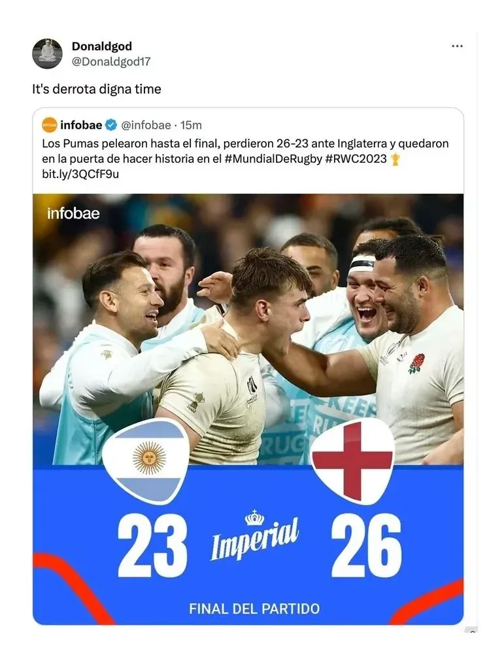This screenshot has width=502, height=670.
Task: Click the FINAL DEL PARTIDO banner text
Action: (254, 608)
